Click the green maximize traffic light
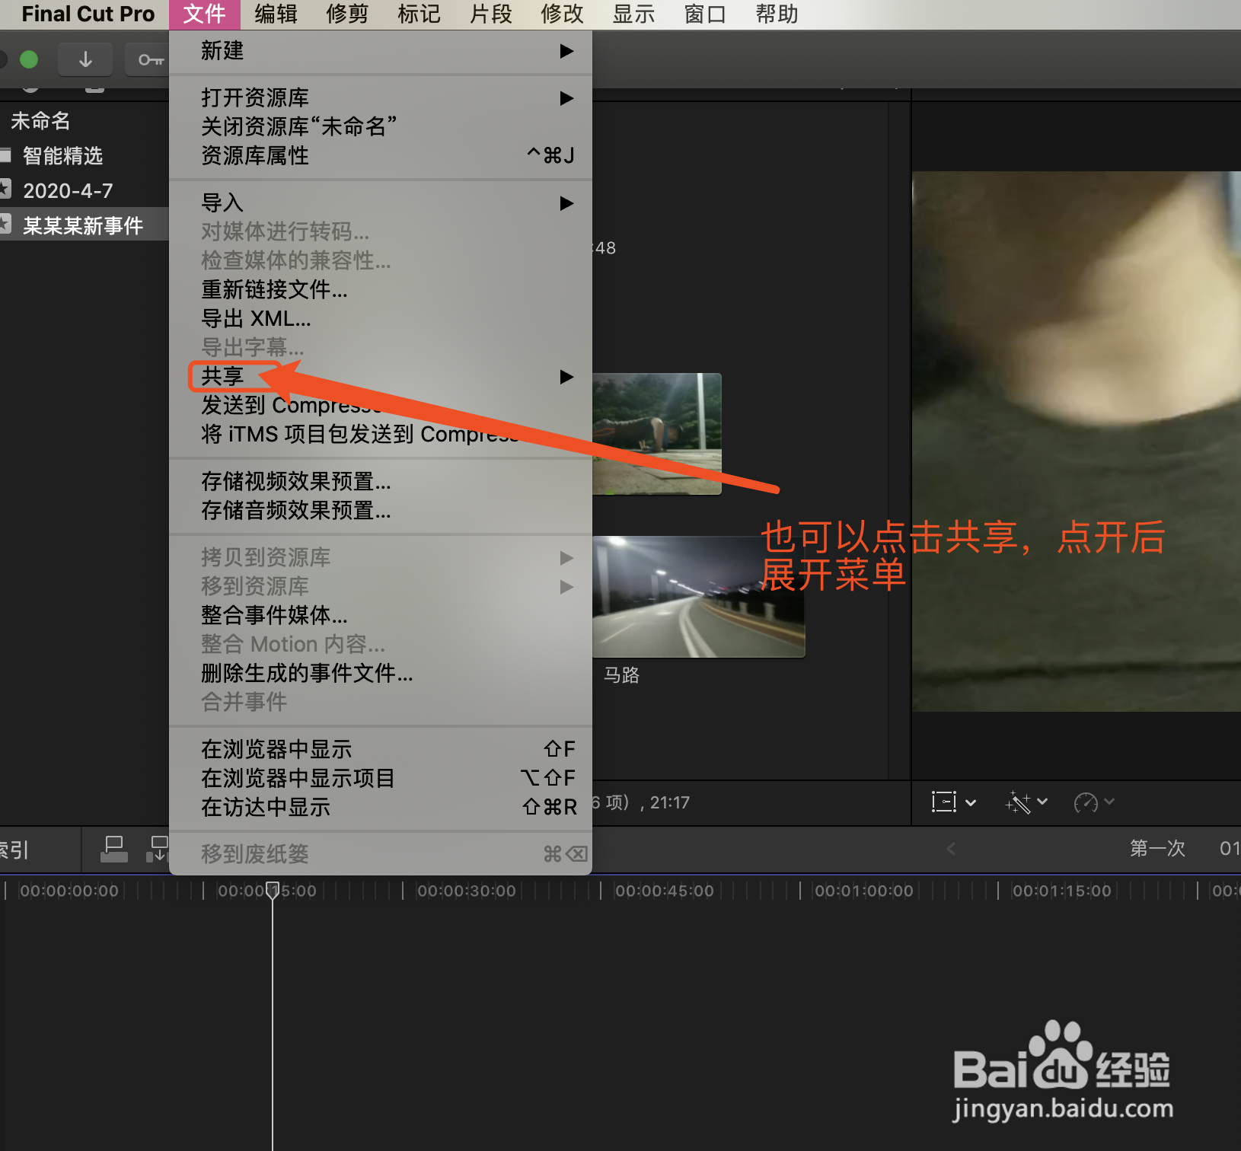This screenshot has height=1151, width=1241. pos(29,59)
